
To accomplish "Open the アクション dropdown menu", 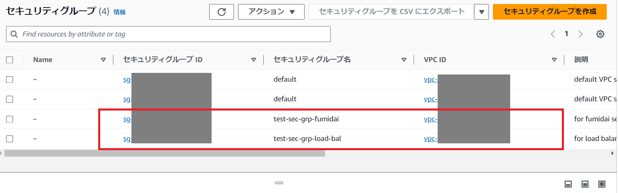I will pyautogui.click(x=271, y=12).
